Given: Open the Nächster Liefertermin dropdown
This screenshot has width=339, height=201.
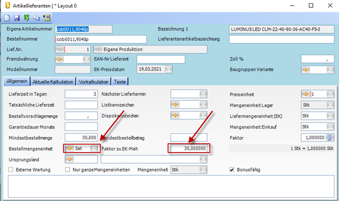Looking at the screenshot, I should click(x=203, y=94).
